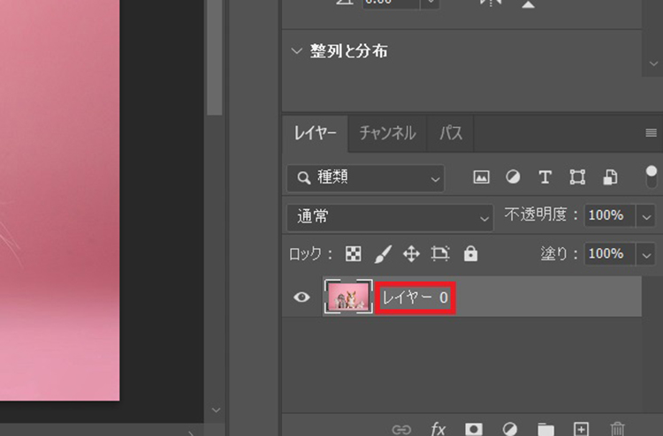Viewport: 663px width, 436px height.
Task: Click the 不透明度 100% value field
Action: (x=610, y=215)
